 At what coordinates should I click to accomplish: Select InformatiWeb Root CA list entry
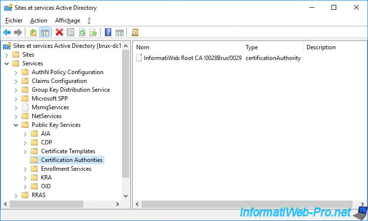pyautogui.click(x=192, y=58)
